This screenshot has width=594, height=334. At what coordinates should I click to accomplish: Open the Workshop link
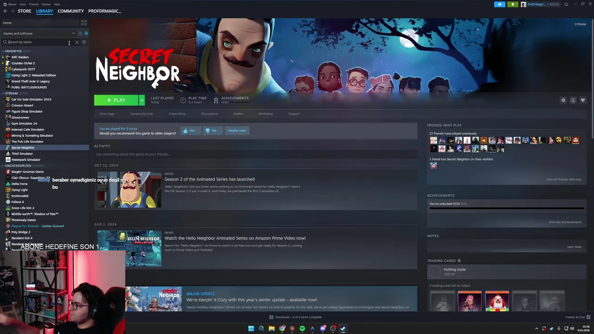266,114
